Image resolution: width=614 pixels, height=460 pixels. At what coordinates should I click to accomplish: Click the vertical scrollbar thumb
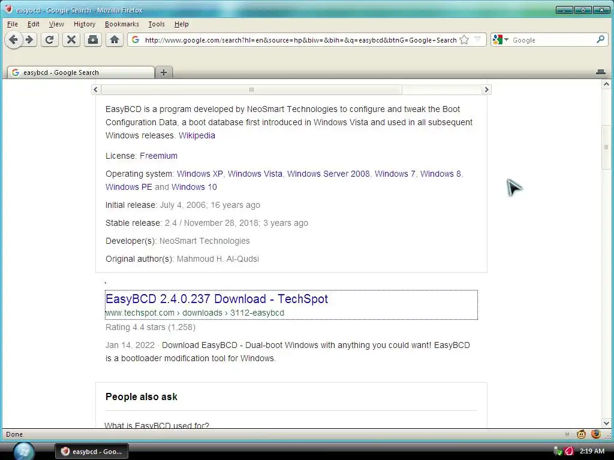pyautogui.click(x=606, y=147)
